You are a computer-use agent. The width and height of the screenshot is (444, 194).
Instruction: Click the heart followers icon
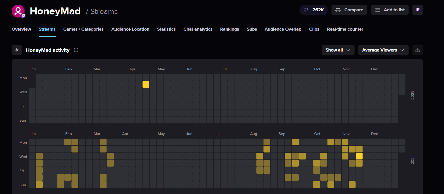[306, 10]
